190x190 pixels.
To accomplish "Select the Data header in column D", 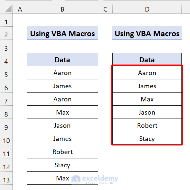I will tap(147, 60).
